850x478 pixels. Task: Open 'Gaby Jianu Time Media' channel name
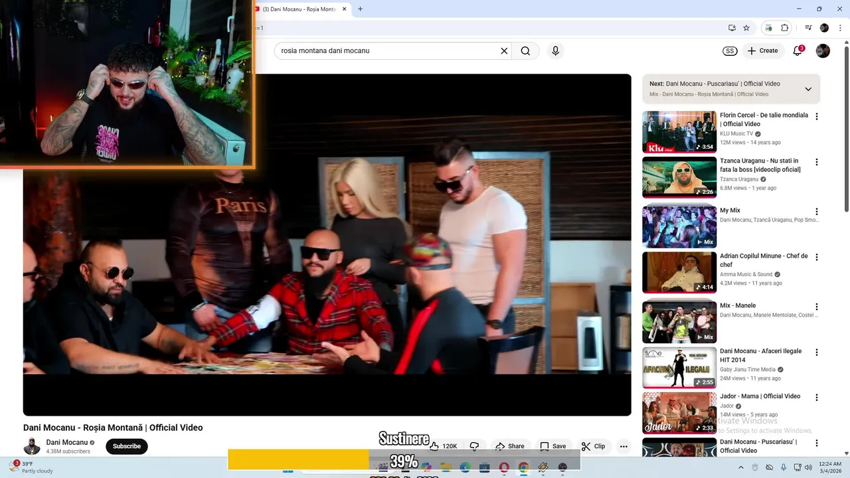tap(748, 369)
